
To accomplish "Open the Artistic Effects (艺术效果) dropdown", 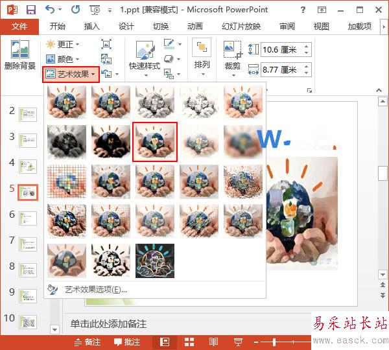I will (x=71, y=74).
